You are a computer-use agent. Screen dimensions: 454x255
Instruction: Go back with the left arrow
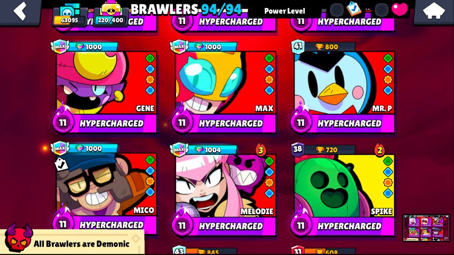point(20,11)
